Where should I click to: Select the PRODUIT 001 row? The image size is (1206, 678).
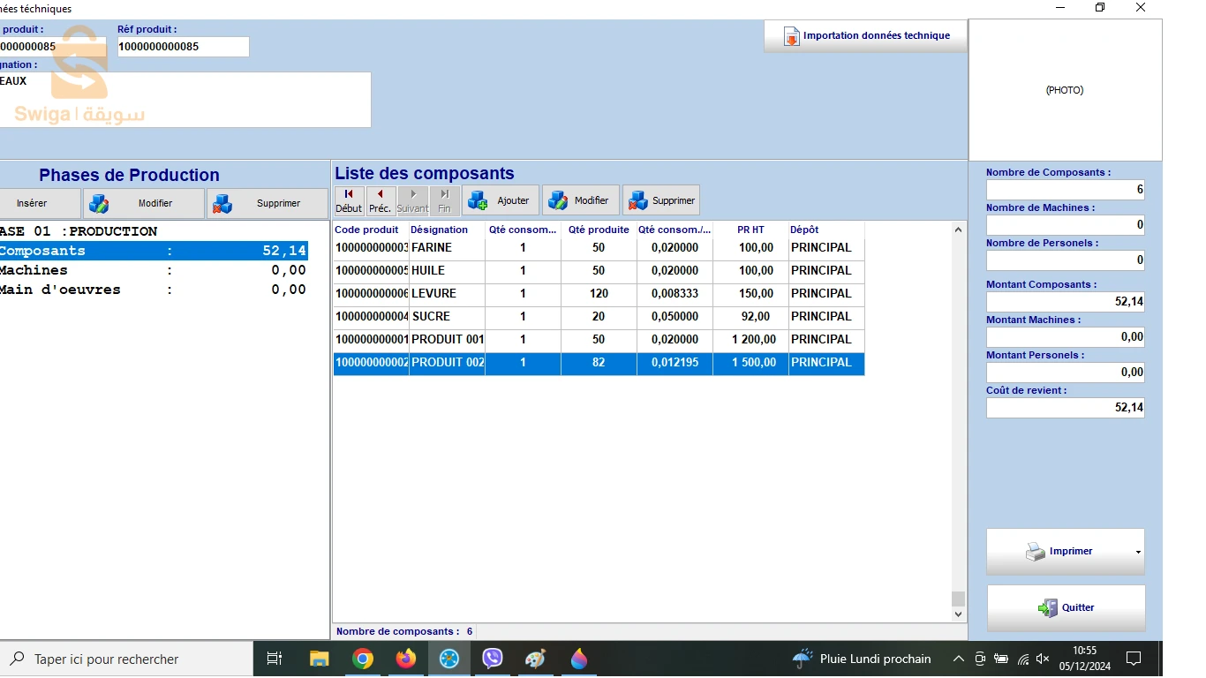[x=599, y=340]
